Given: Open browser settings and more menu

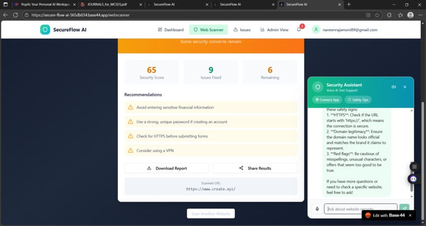Looking at the screenshot, I should coord(420,15).
